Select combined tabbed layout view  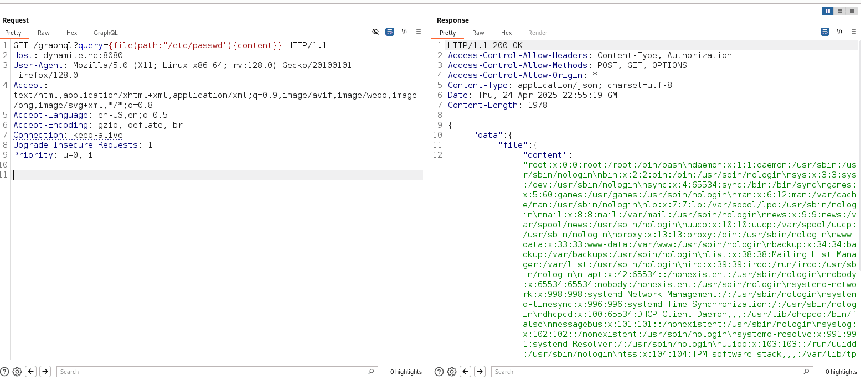[x=852, y=11]
